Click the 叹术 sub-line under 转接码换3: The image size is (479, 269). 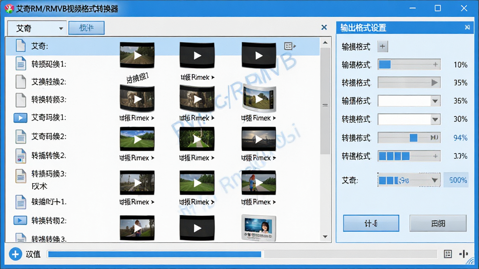39,186
